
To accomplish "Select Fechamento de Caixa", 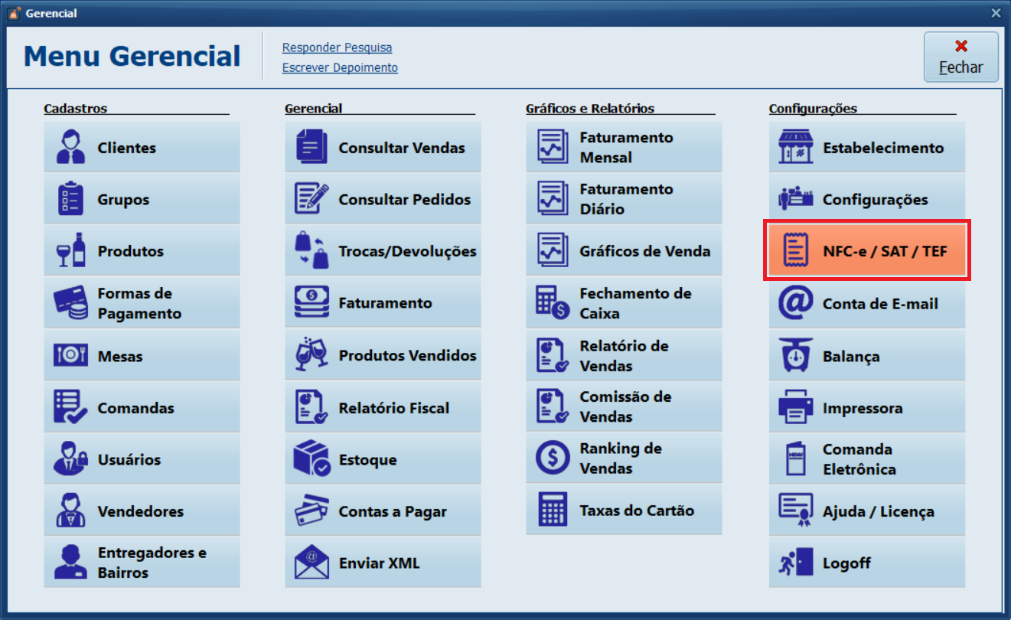I will point(624,303).
